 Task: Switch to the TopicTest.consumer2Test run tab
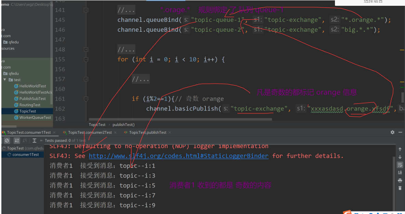(x=90, y=132)
